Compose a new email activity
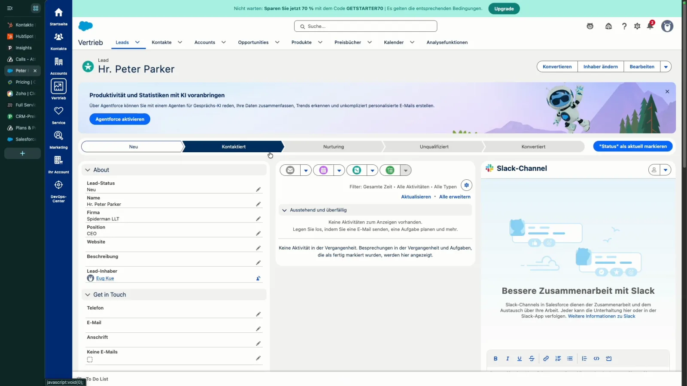 tap(290, 170)
